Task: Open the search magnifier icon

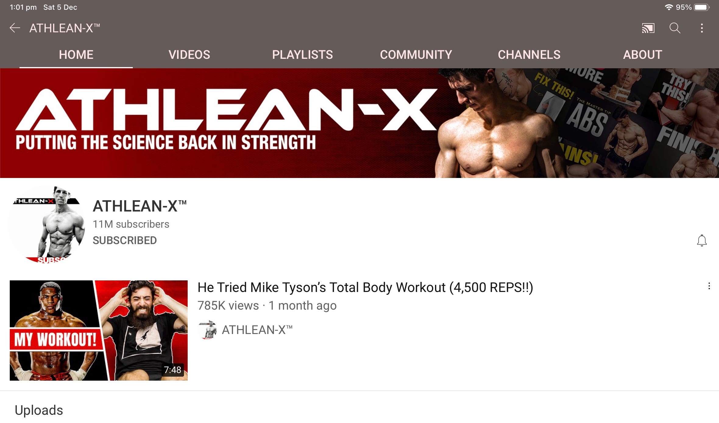Action: click(x=675, y=28)
